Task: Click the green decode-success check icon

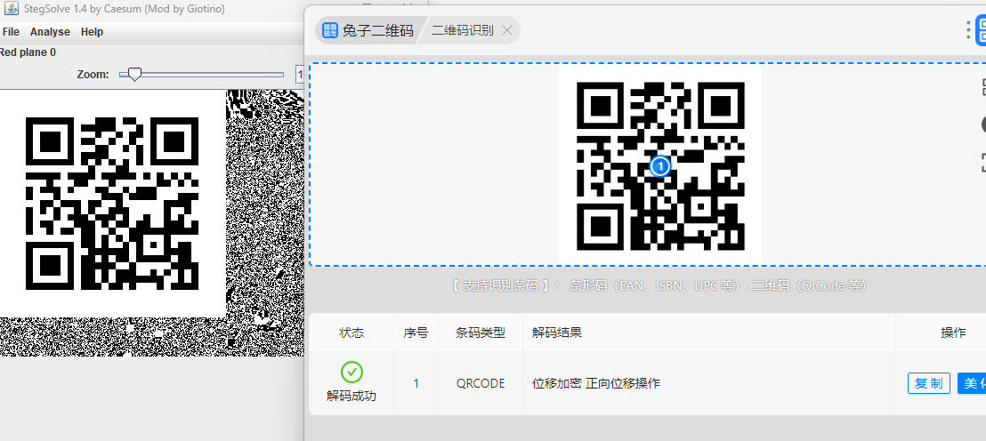Action: (352, 372)
